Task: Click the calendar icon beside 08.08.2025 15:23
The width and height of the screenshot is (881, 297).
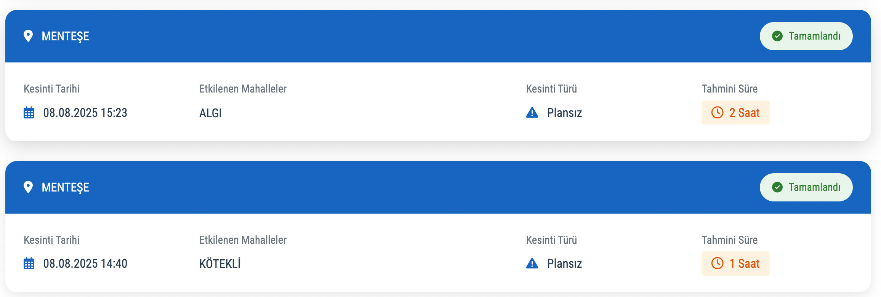Action: click(x=29, y=113)
